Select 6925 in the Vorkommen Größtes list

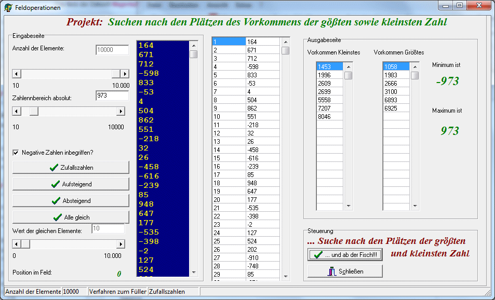[x=396, y=108]
